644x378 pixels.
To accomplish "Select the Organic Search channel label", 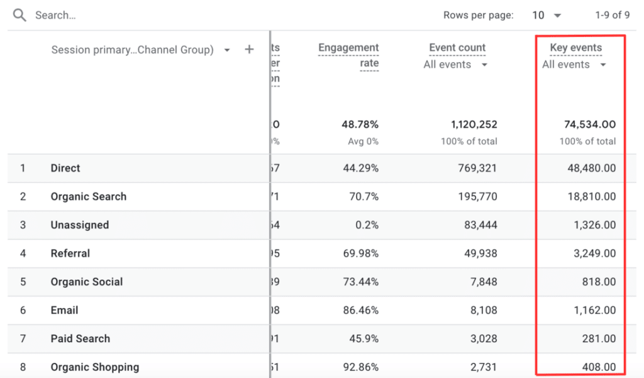I will (88, 196).
